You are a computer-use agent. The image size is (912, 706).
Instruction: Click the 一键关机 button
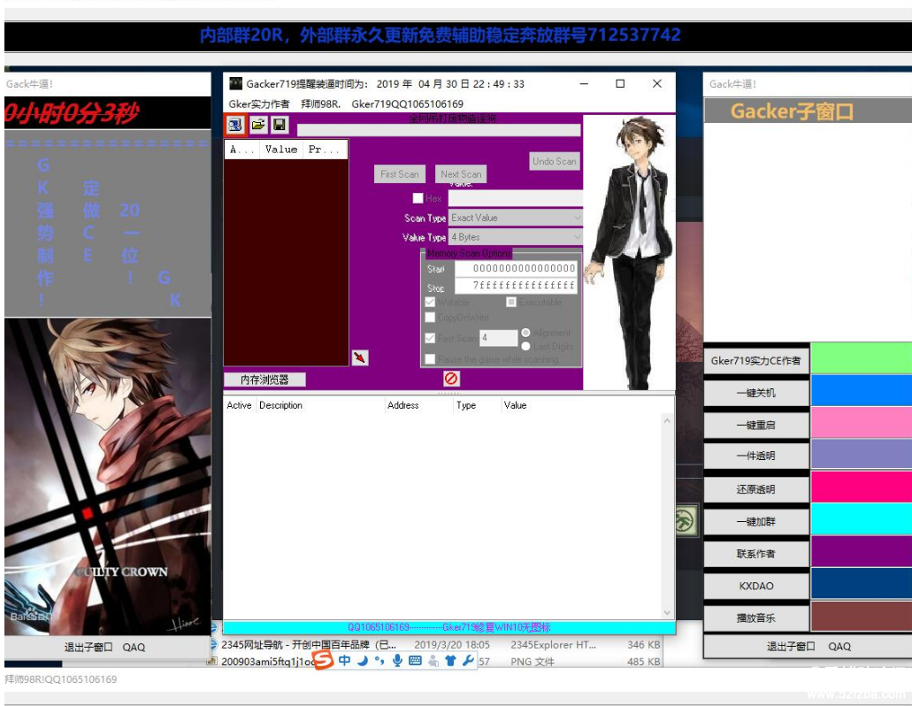pos(756,393)
